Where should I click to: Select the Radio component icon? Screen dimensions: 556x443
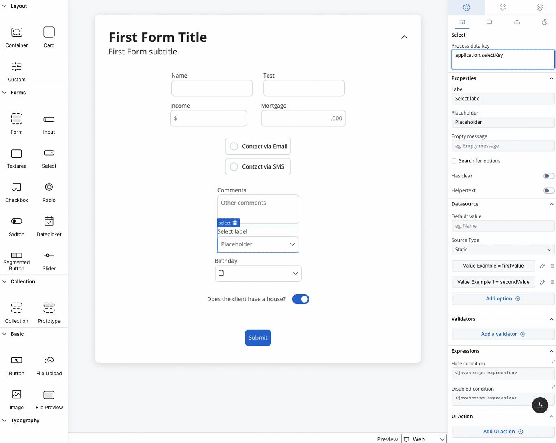49,187
